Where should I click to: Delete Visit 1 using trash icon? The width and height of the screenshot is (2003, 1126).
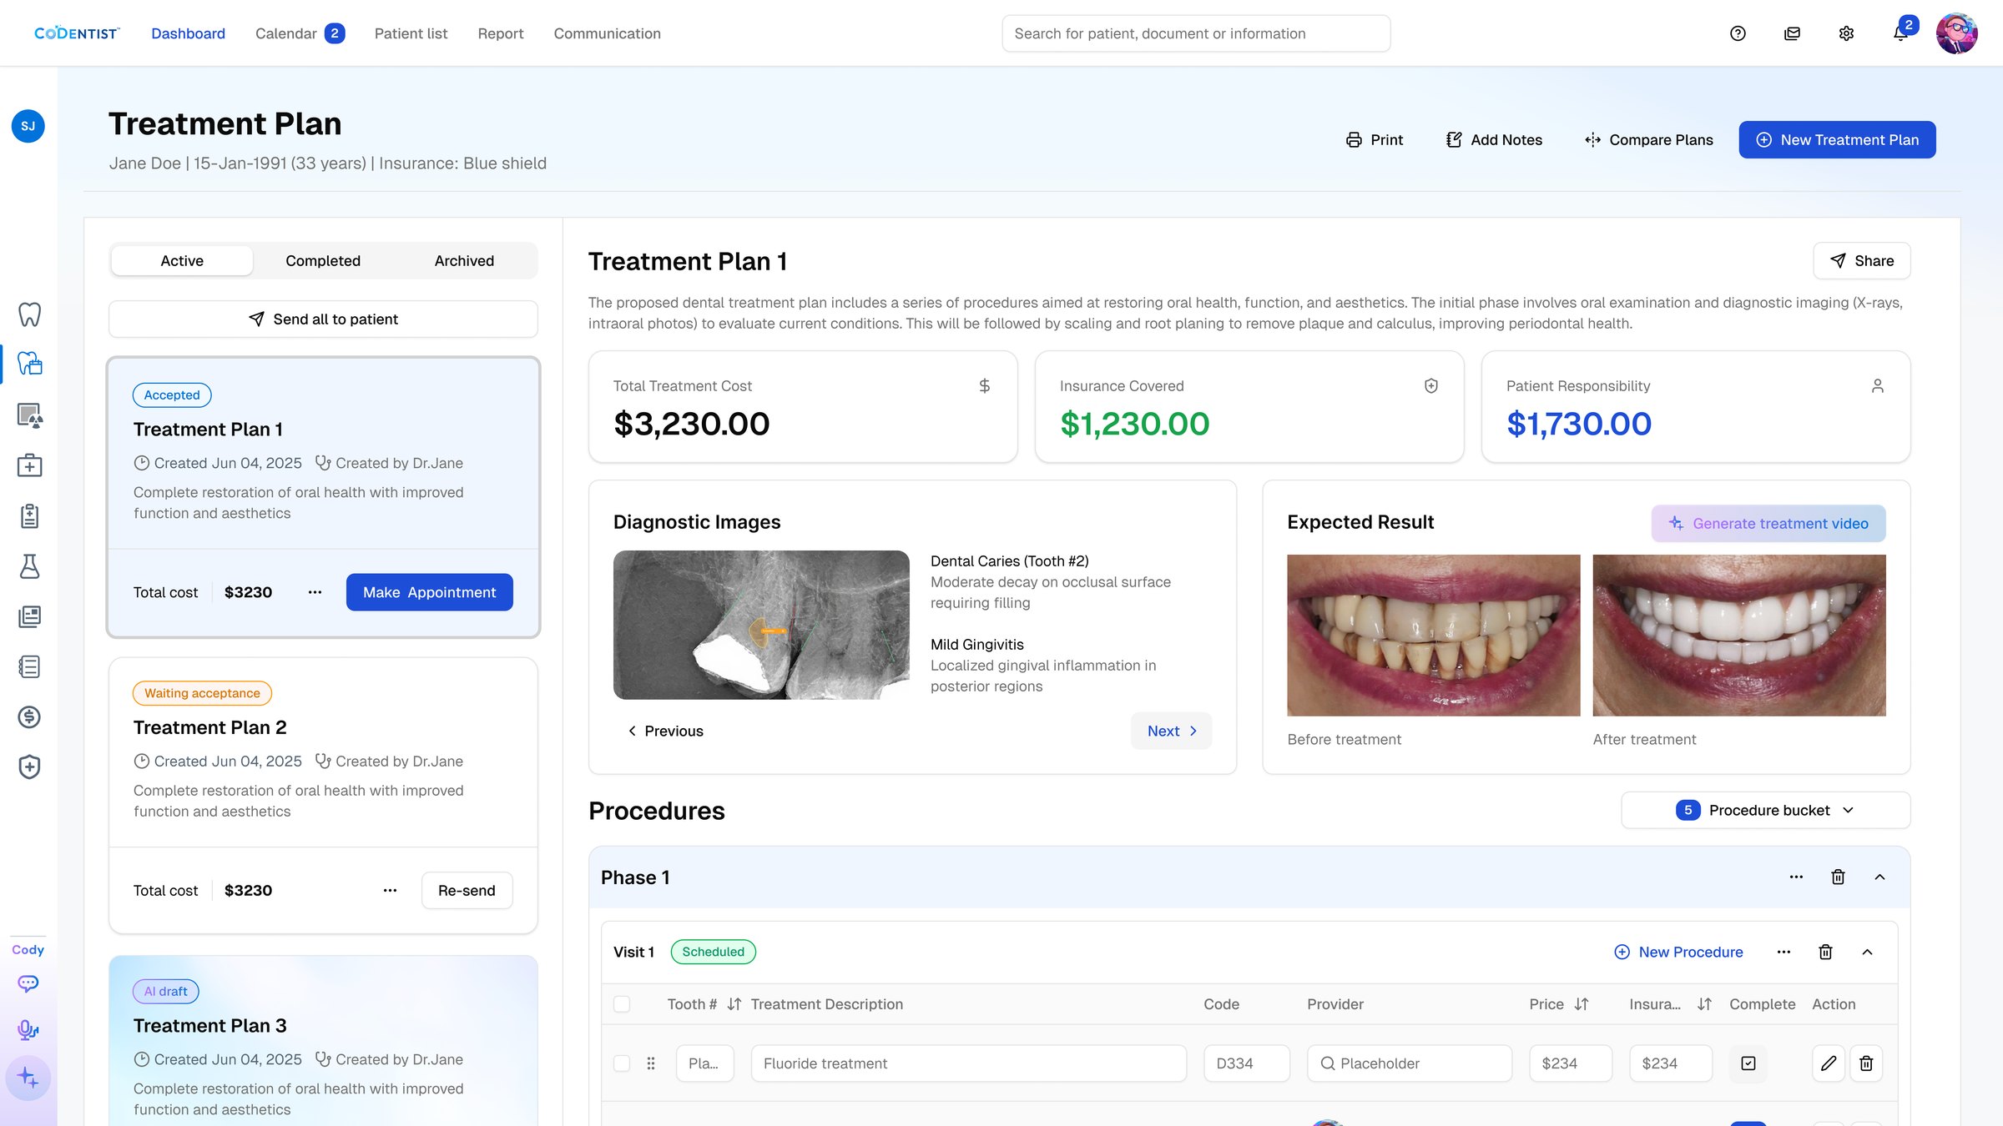tap(1825, 952)
